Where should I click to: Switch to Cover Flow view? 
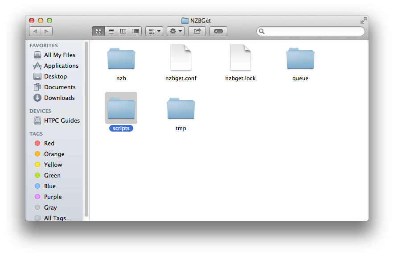click(x=135, y=31)
